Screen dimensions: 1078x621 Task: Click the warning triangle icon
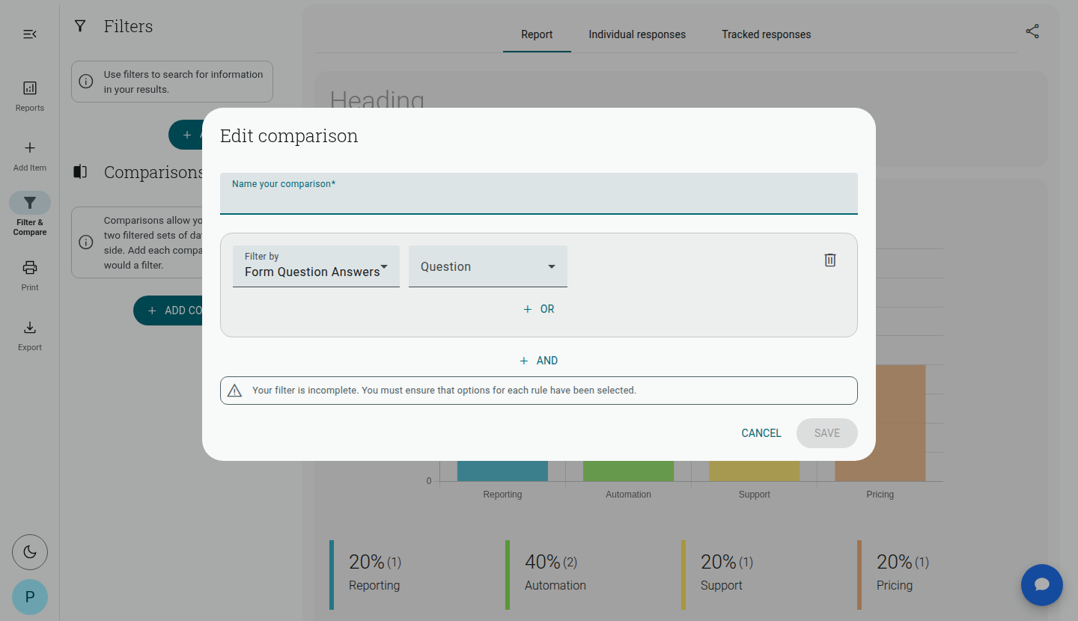click(234, 391)
